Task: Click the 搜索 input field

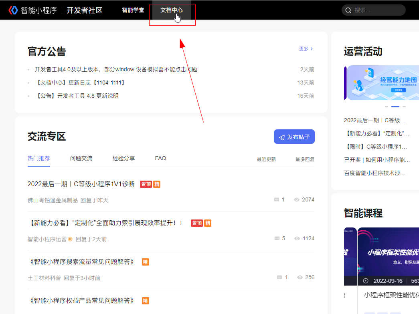Action: pos(374,10)
